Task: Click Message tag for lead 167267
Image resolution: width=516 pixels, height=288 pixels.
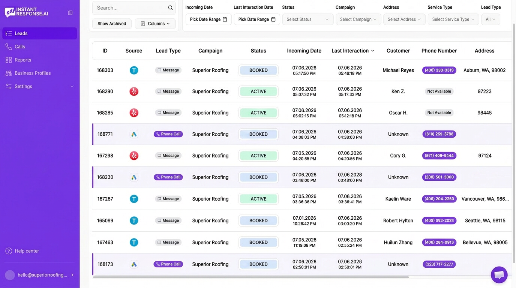Action: 168,199
